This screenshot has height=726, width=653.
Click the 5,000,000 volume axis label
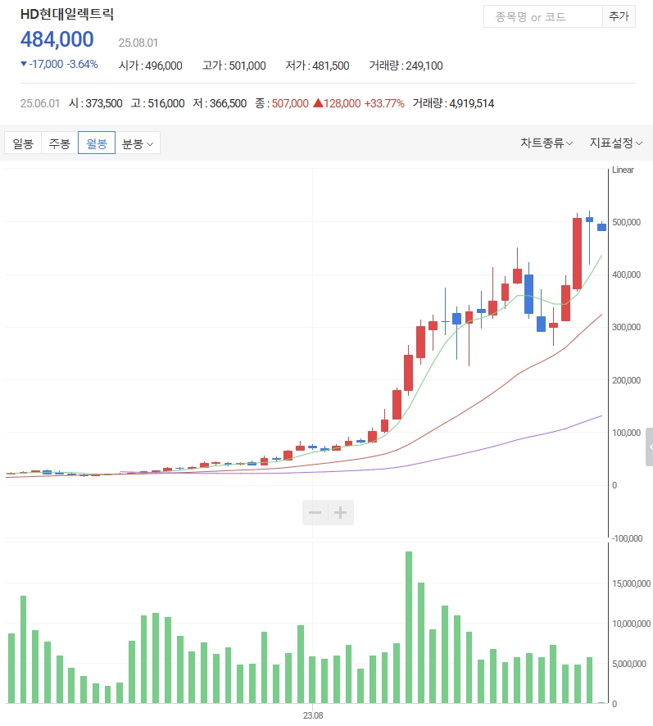[x=629, y=664]
